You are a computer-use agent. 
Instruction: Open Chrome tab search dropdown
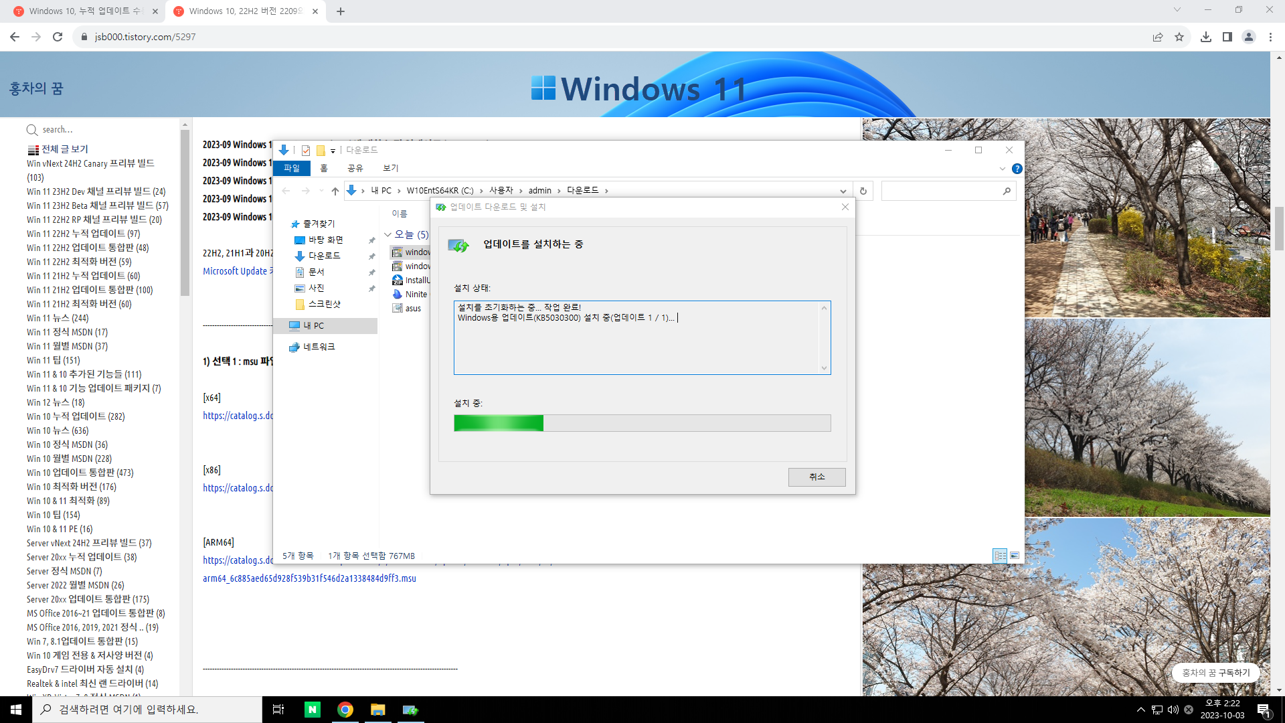point(1177,10)
